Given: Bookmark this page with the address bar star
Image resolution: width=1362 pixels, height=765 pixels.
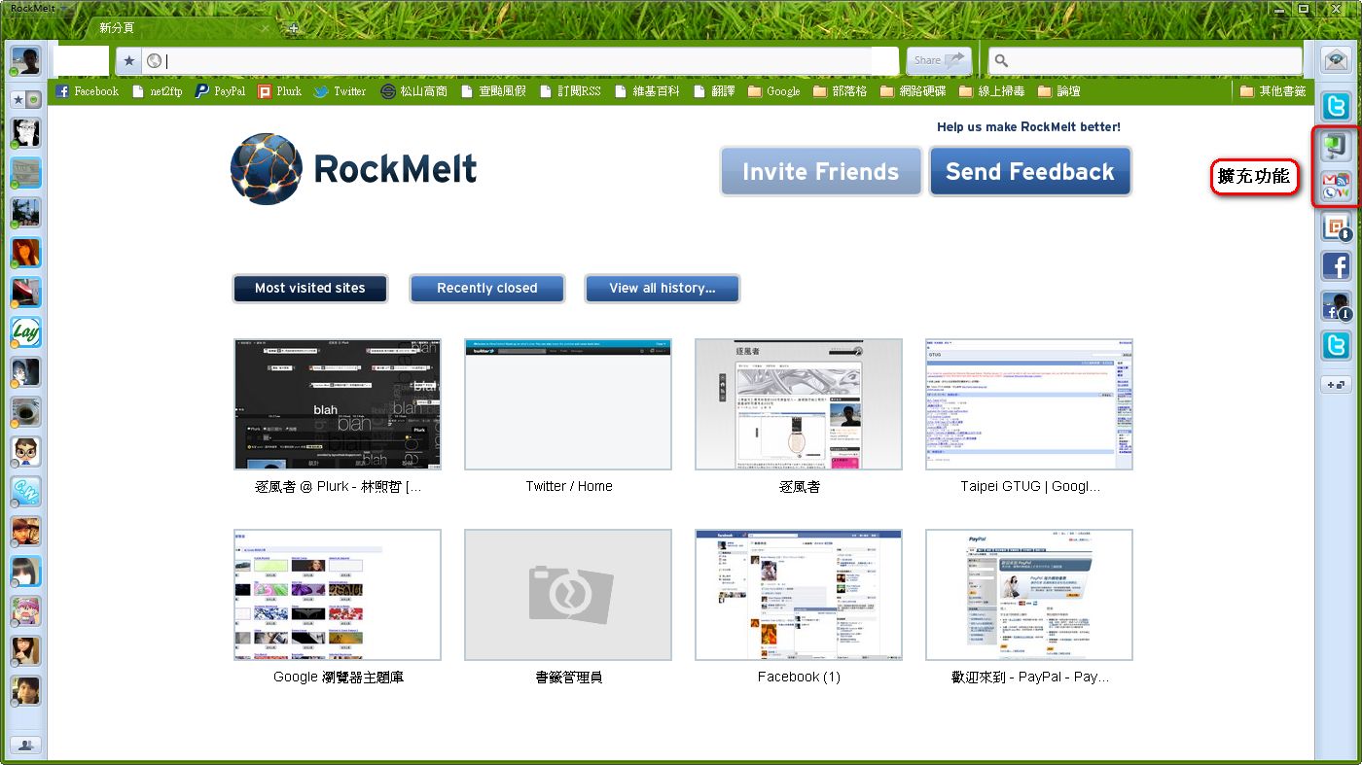Looking at the screenshot, I should point(129,60).
